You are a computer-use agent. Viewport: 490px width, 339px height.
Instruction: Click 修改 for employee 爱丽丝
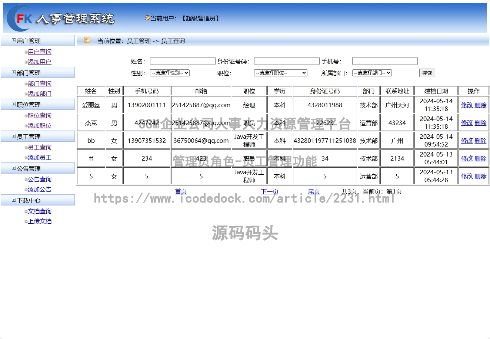click(x=467, y=105)
